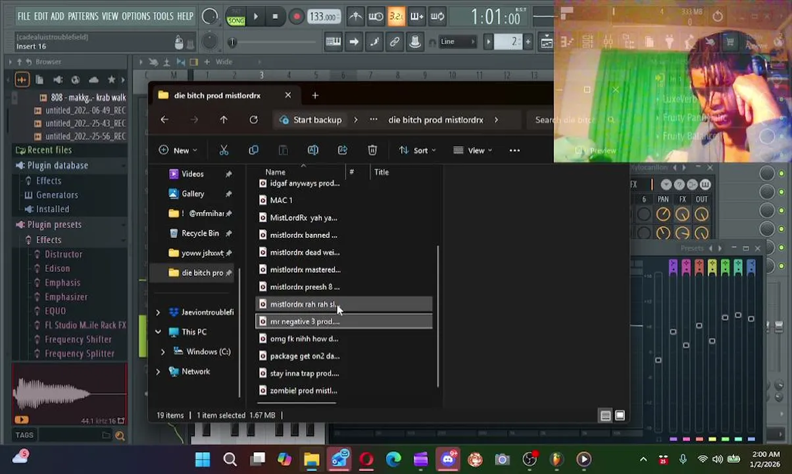Screen dimensions: 792x474
Task: Expand the Network tree node
Action: pos(158,371)
